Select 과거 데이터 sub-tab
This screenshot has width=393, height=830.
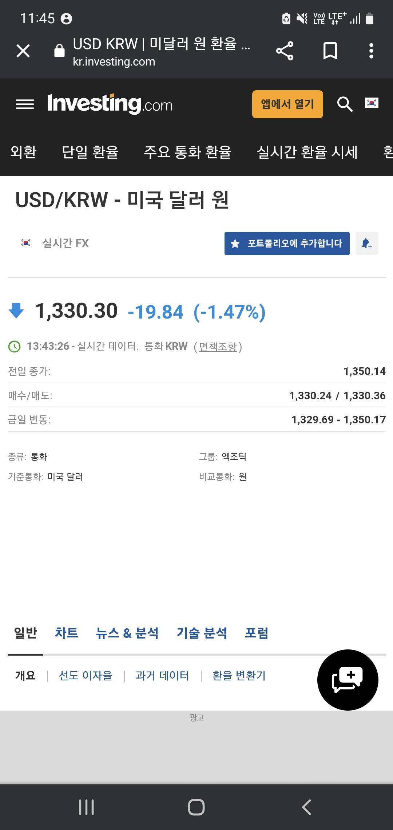pos(162,676)
